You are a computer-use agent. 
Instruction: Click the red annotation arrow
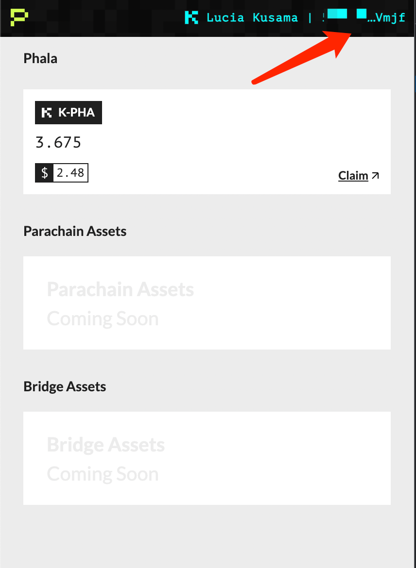[x=302, y=56]
